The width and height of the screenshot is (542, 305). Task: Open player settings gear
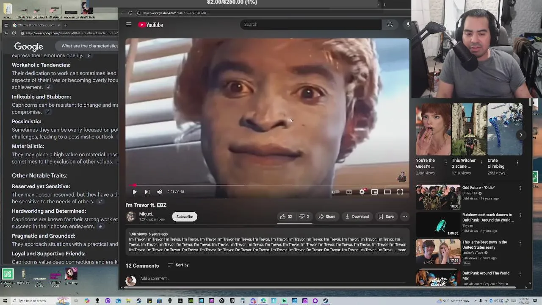(x=362, y=192)
